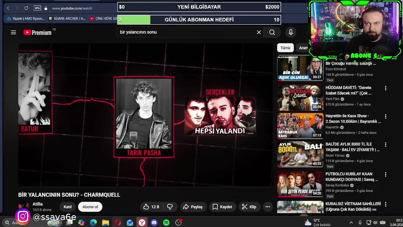The image size is (403, 227).
Task: Show hidden system tray icons chevron
Action: (351, 223)
